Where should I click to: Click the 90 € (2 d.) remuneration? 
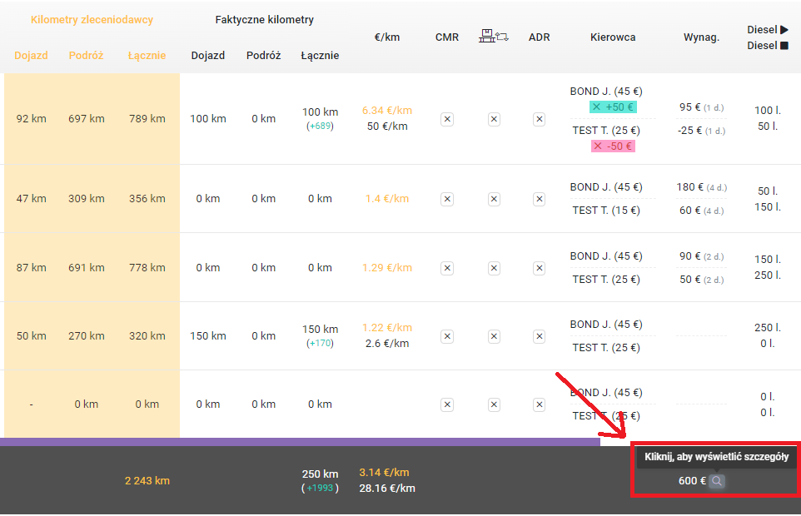point(701,256)
